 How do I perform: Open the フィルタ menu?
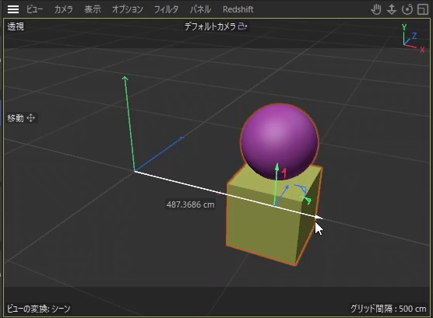point(166,9)
